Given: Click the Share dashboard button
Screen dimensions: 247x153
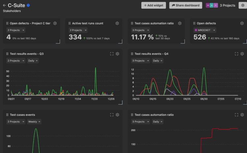Looking at the screenshot, I should pos(186,5).
